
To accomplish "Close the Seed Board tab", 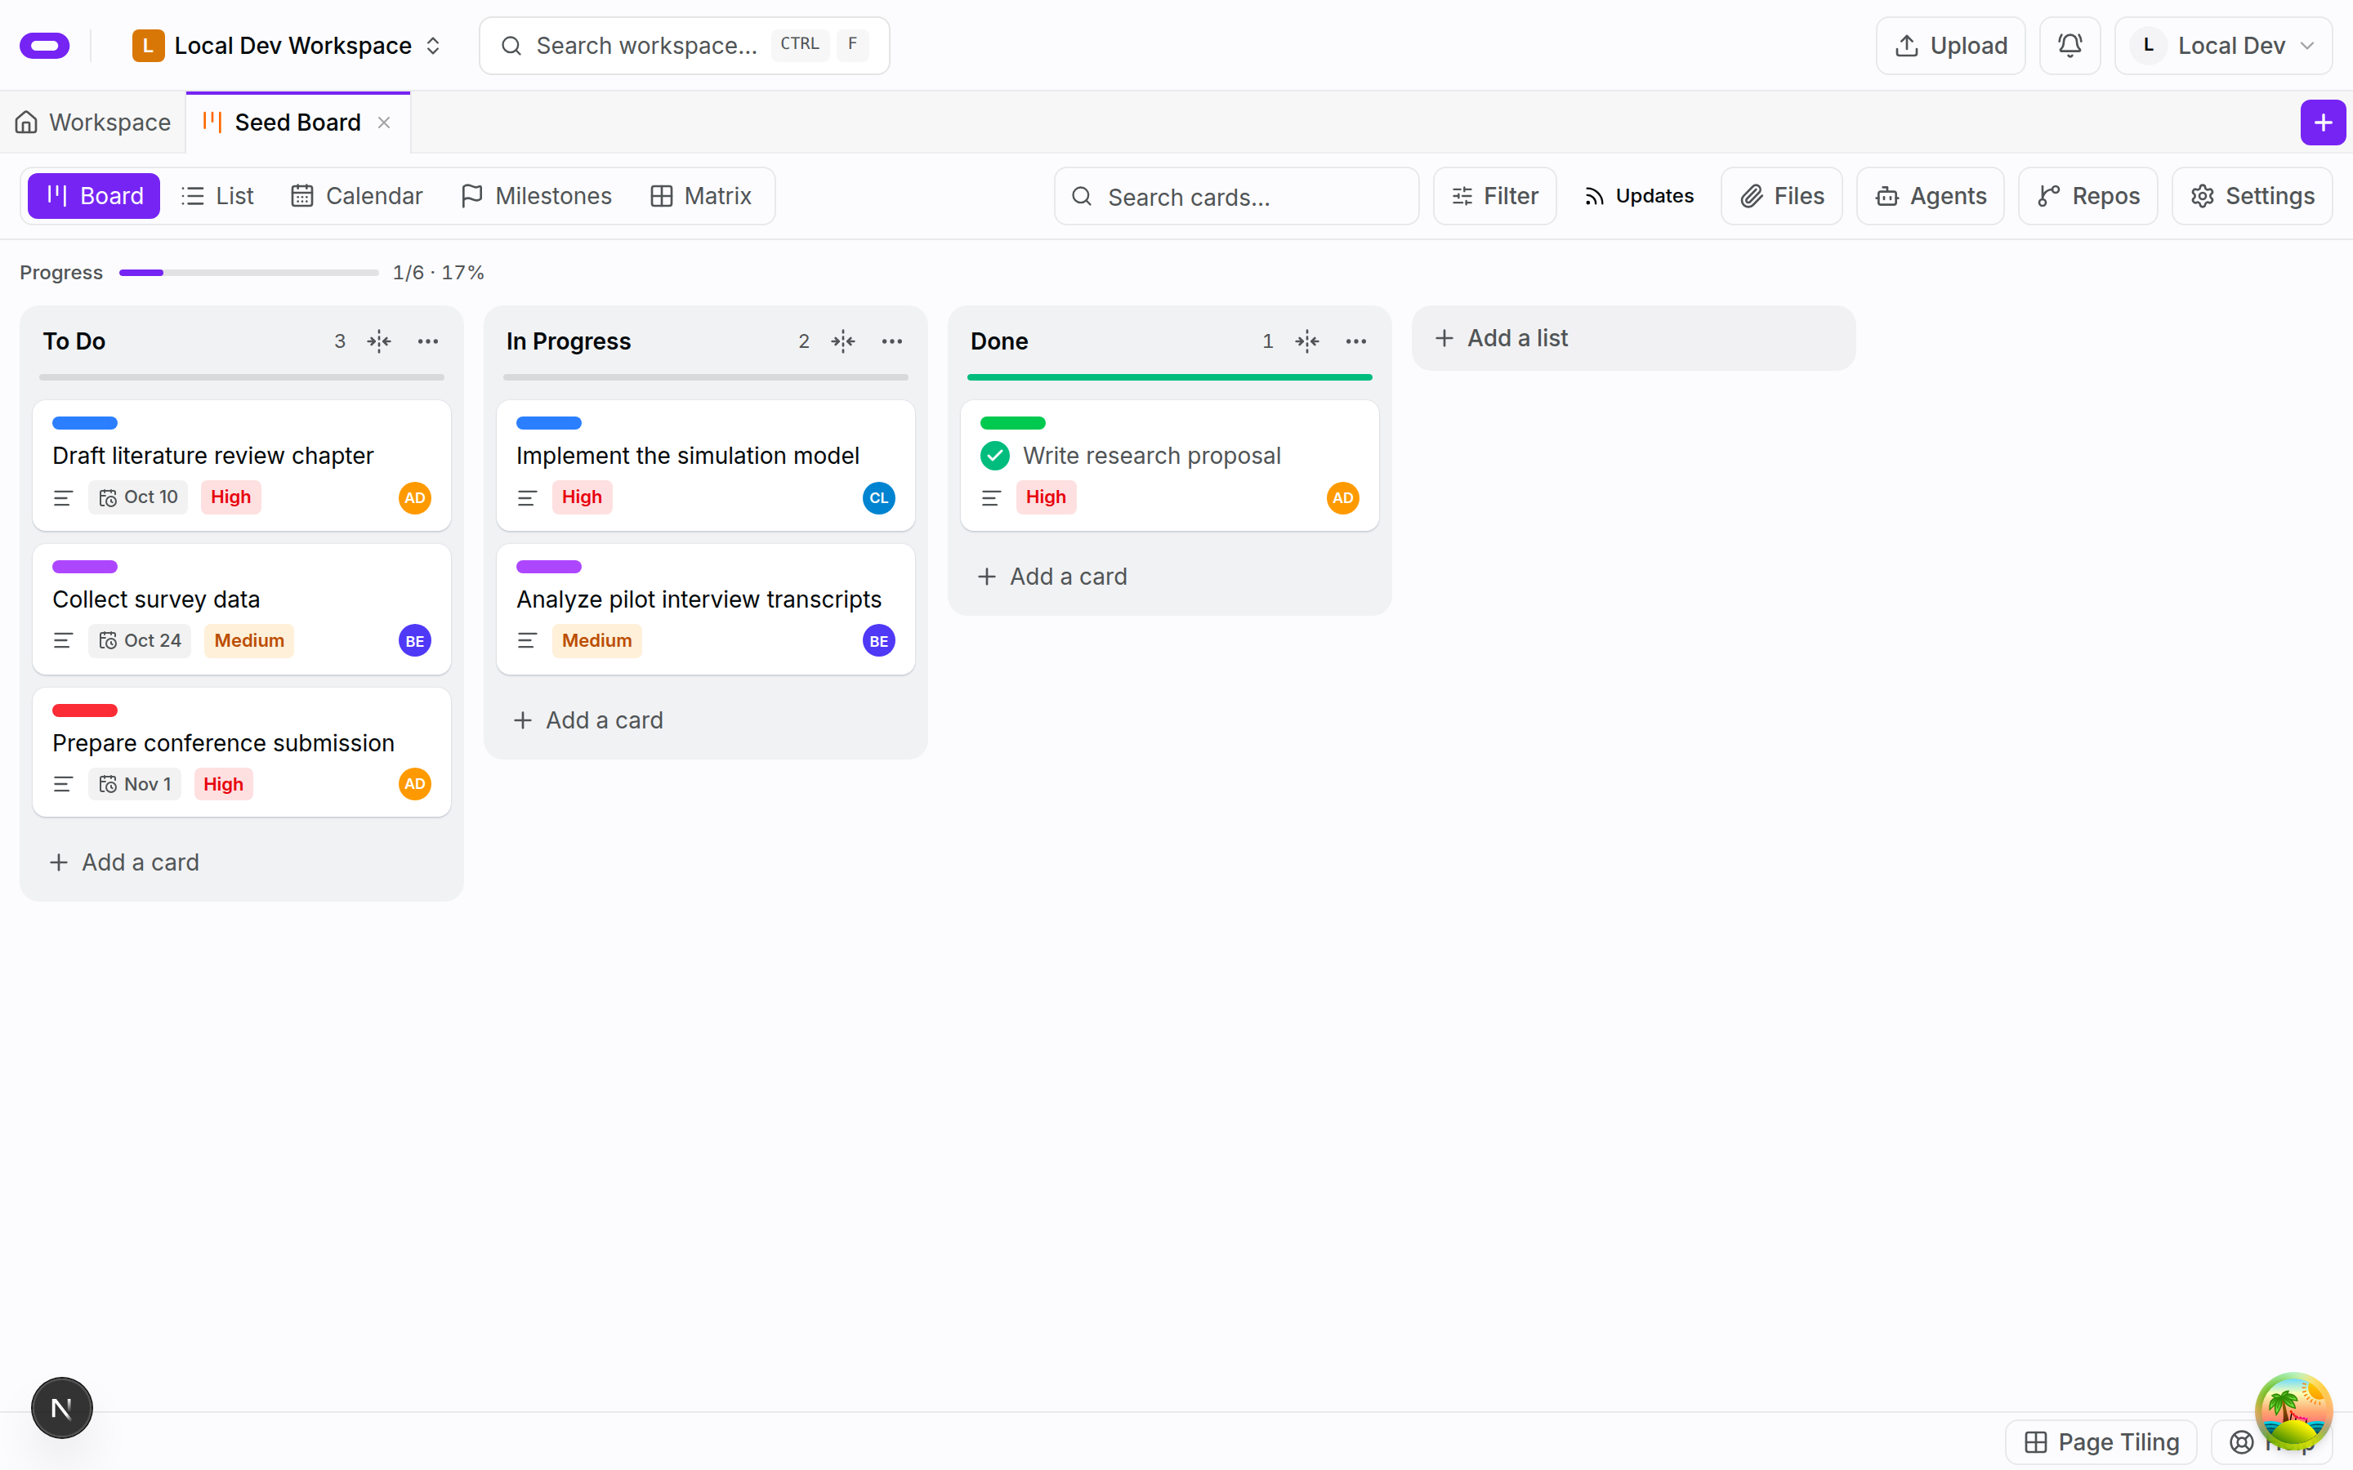I will point(384,122).
